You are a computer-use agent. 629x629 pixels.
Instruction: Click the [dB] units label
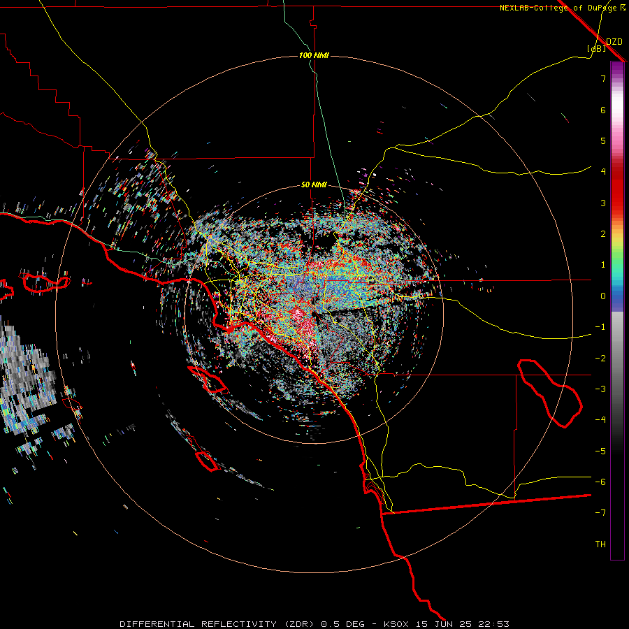(x=597, y=48)
